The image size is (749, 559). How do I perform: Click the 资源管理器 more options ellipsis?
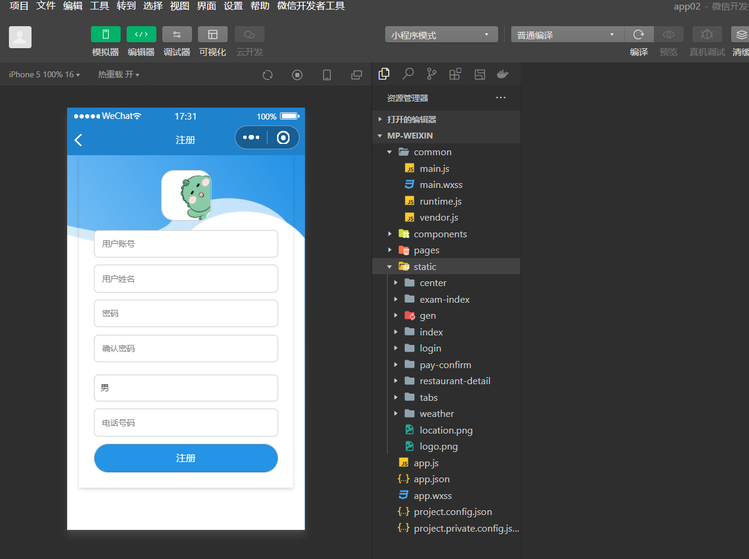(501, 98)
